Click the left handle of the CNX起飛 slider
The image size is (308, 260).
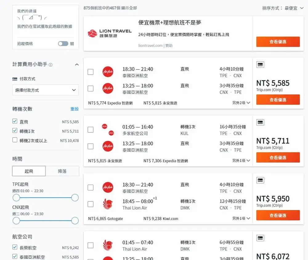pos(16,221)
